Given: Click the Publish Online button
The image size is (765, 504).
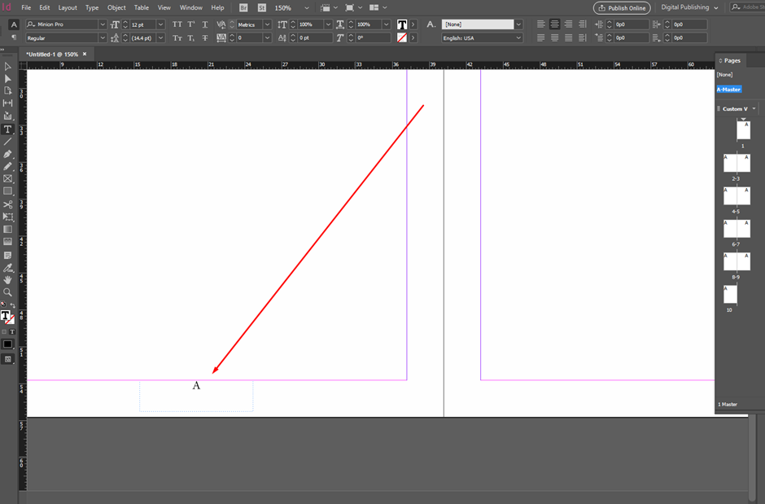Looking at the screenshot, I should tap(622, 8).
